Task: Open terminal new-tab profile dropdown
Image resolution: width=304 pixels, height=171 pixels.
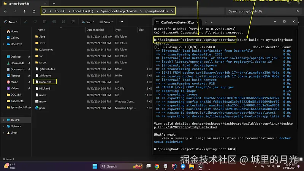Action: pos(212,22)
